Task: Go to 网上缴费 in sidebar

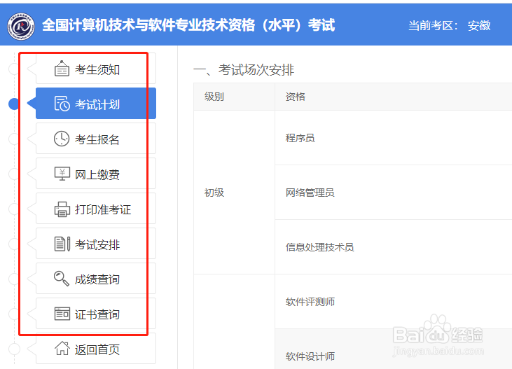Action: (96, 174)
